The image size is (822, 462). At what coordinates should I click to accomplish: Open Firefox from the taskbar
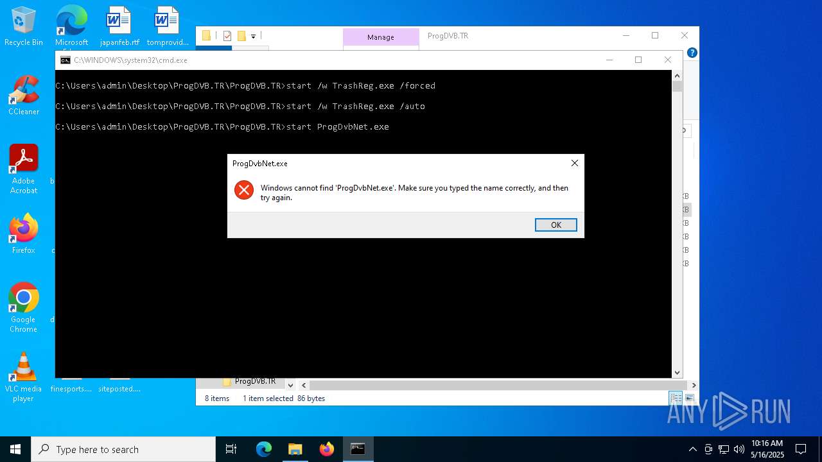326,449
